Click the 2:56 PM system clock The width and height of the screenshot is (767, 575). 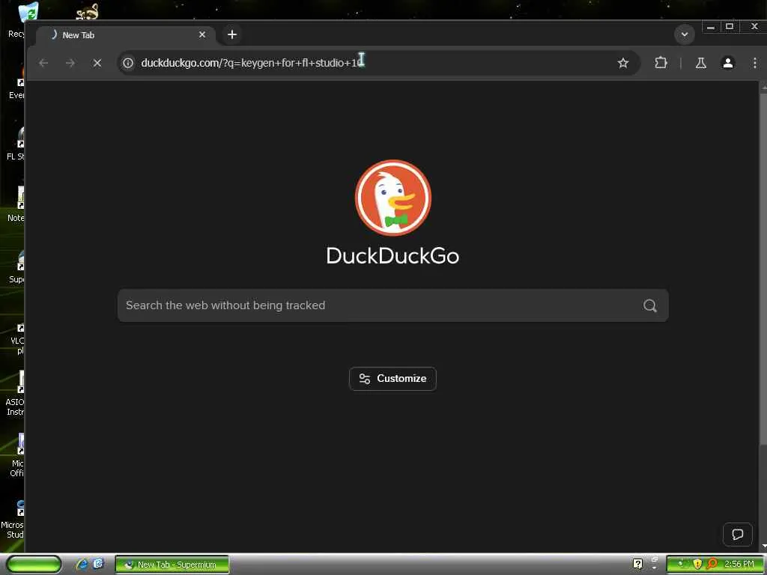(x=739, y=565)
